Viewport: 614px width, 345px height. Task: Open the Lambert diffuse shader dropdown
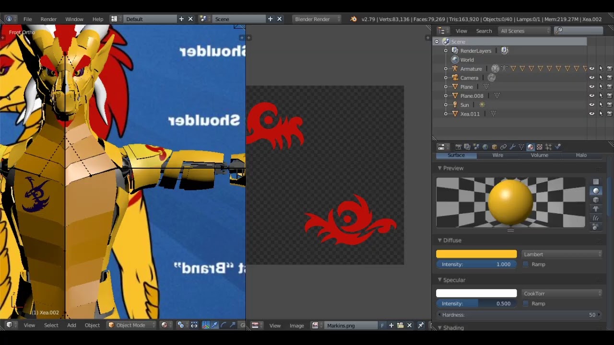tap(562, 254)
